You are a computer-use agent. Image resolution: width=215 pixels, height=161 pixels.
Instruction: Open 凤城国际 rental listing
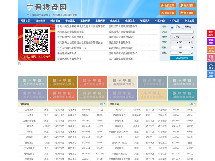pos(119,148)
